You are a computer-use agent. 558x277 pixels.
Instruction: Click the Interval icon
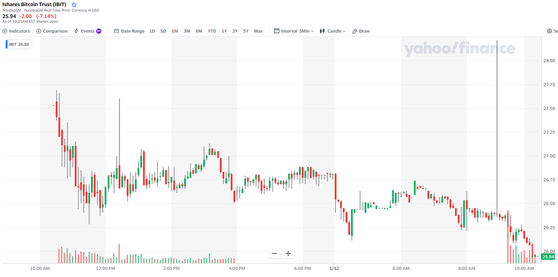(277, 31)
